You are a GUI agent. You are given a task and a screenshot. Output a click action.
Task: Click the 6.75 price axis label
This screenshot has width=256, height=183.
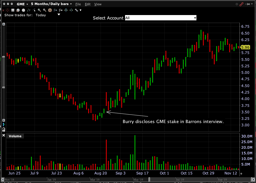click(245, 27)
